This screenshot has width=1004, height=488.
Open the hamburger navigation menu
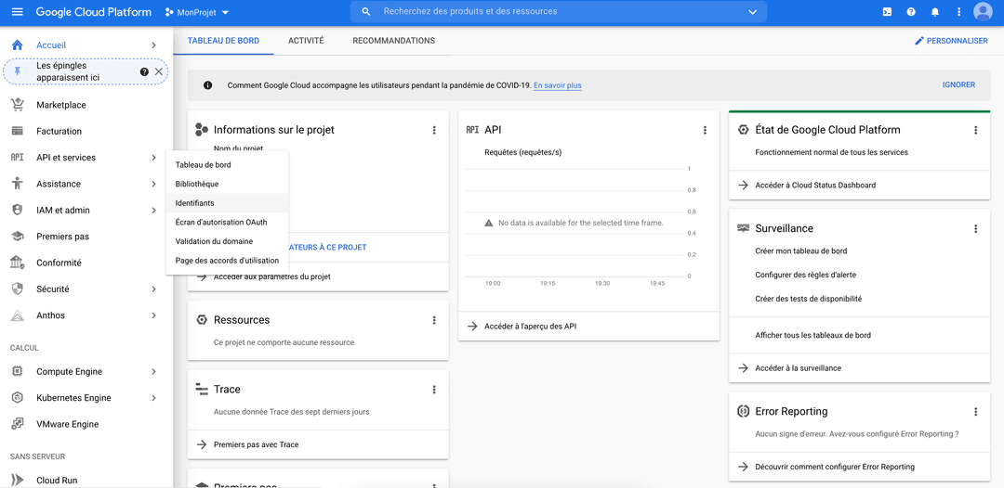click(18, 12)
